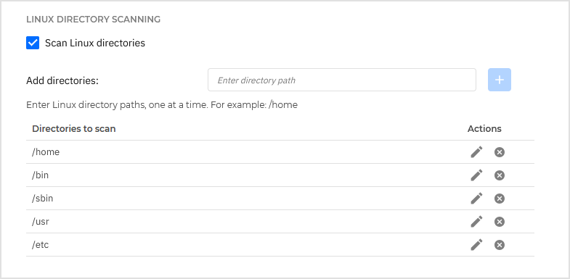Screen dimensions: 570x279
Task: Edit the /bin directory entry
Action: coord(476,175)
